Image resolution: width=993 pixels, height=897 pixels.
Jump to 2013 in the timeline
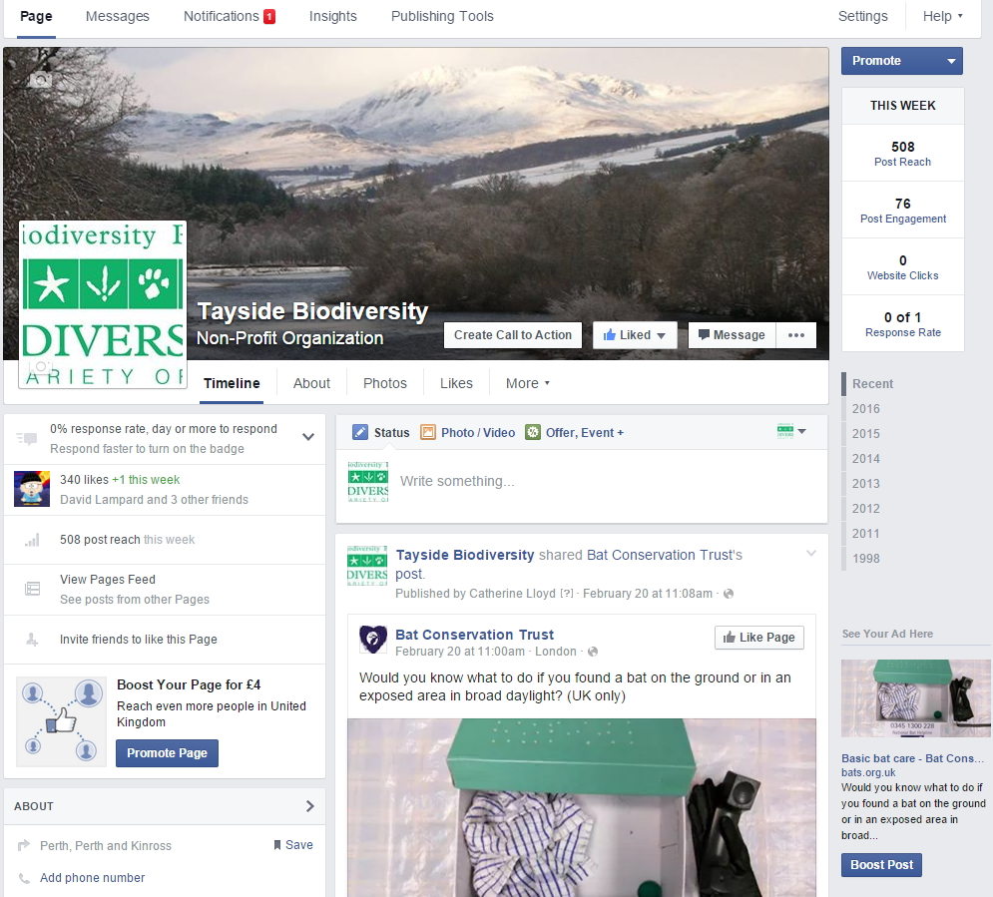865,484
